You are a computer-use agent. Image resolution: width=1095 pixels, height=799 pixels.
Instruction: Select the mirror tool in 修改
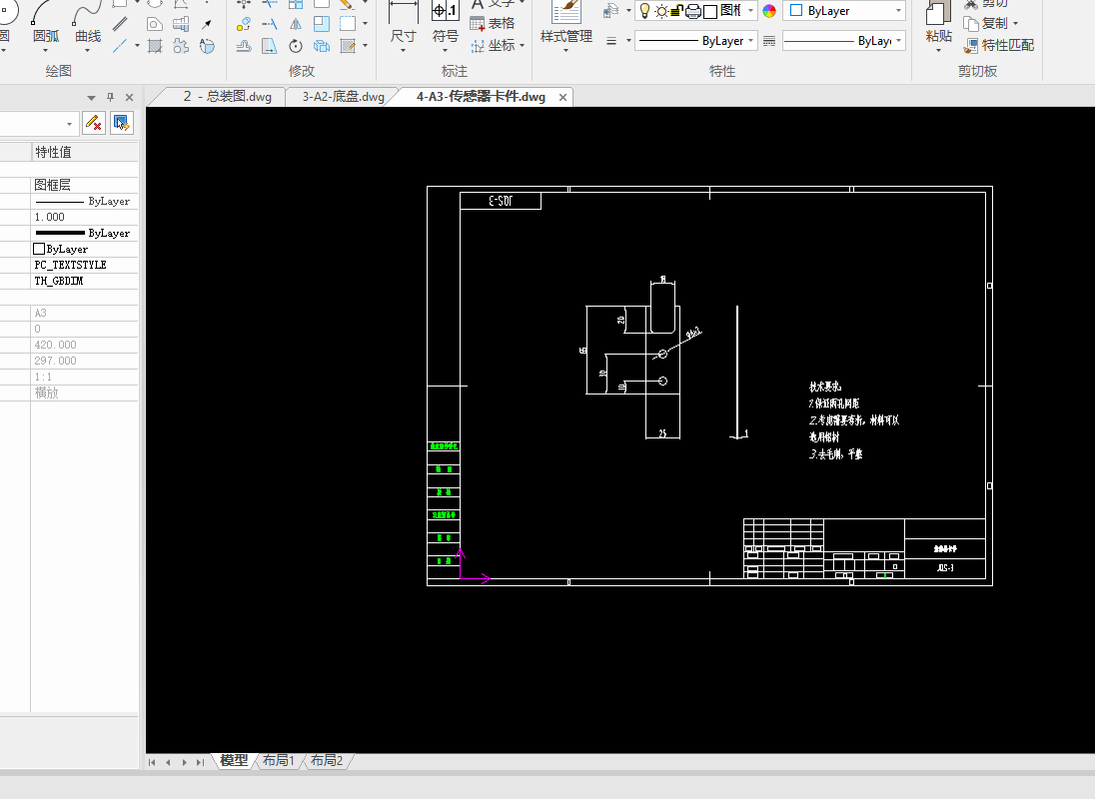[296, 24]
